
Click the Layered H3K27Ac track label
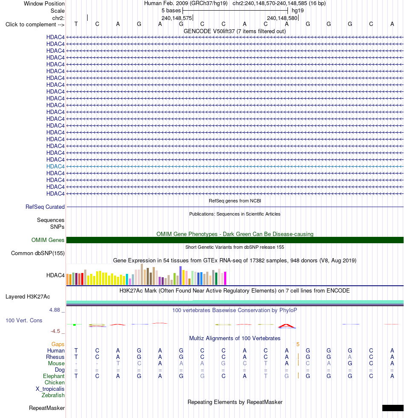tap(28, 297)
